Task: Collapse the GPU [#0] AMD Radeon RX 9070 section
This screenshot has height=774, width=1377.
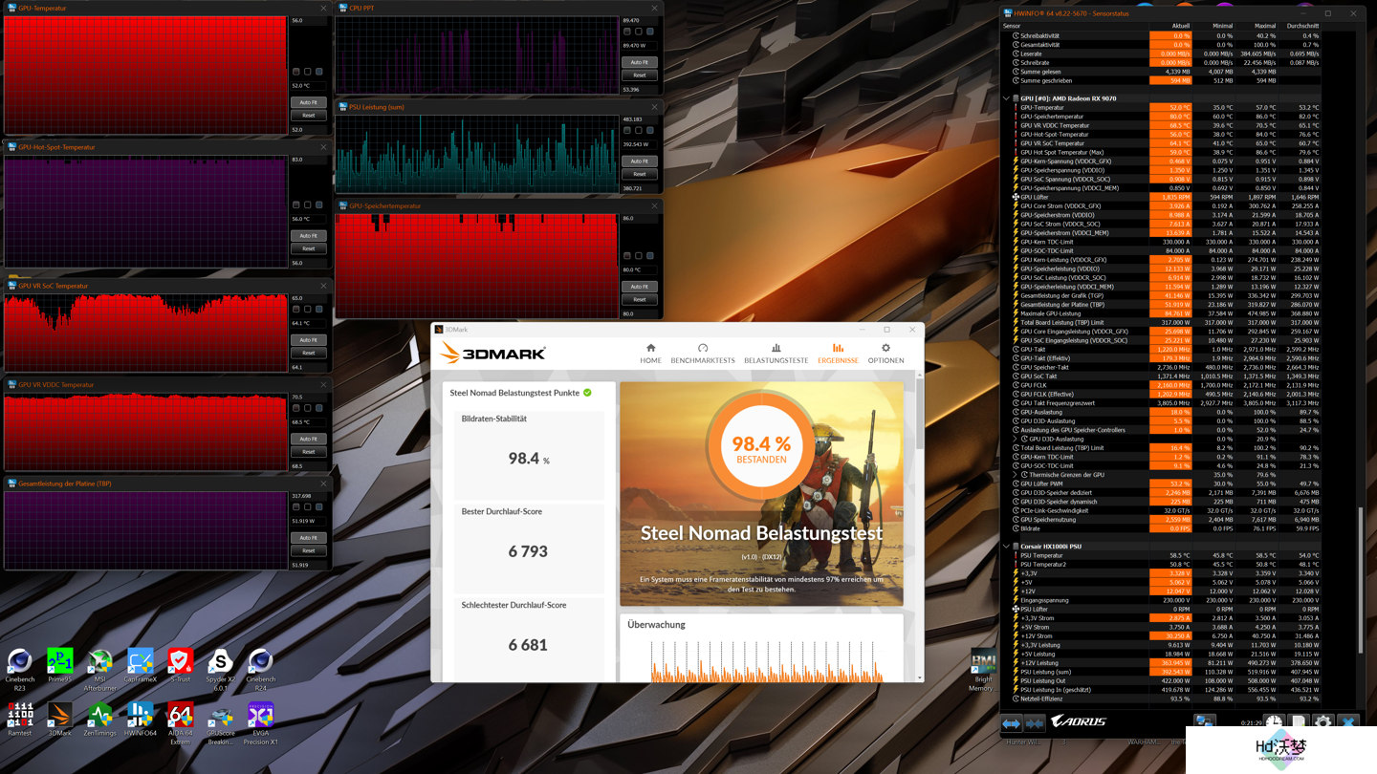Action: click(1006, 98)
